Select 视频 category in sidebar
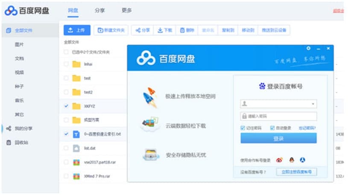 click(19, 73)
